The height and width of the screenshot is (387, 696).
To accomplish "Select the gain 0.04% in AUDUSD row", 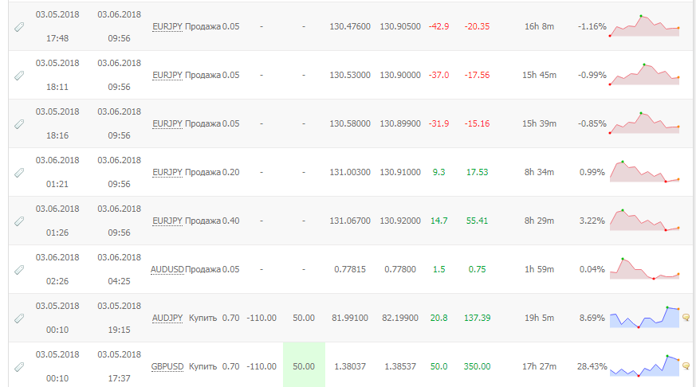I will [592, 269].
